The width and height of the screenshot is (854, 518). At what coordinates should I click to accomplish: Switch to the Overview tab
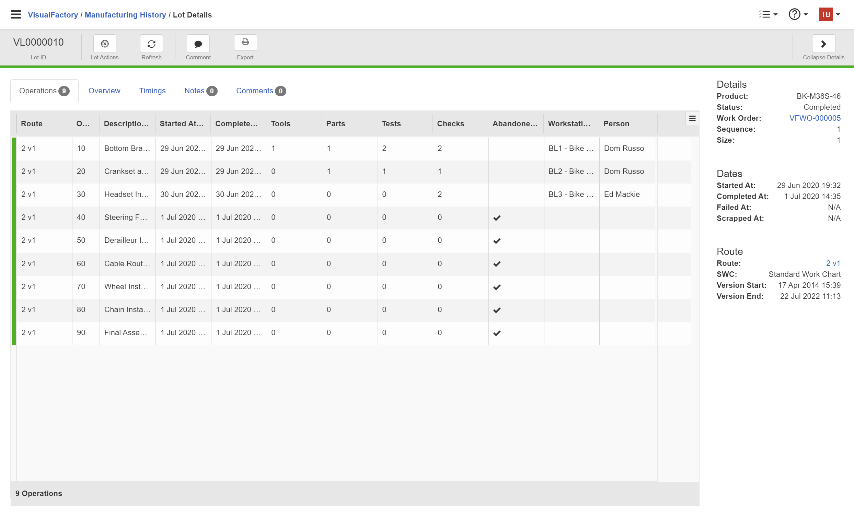pyautogui.click(x=104, y=91)
